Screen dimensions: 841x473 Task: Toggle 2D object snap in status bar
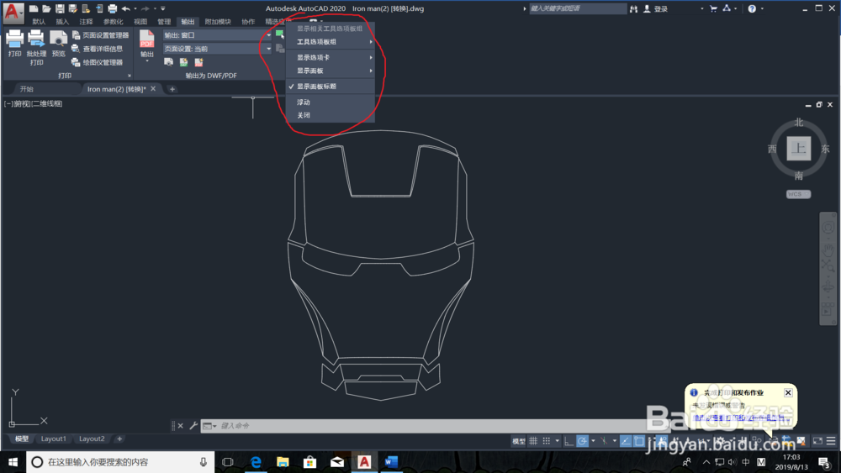pos(639,441)
